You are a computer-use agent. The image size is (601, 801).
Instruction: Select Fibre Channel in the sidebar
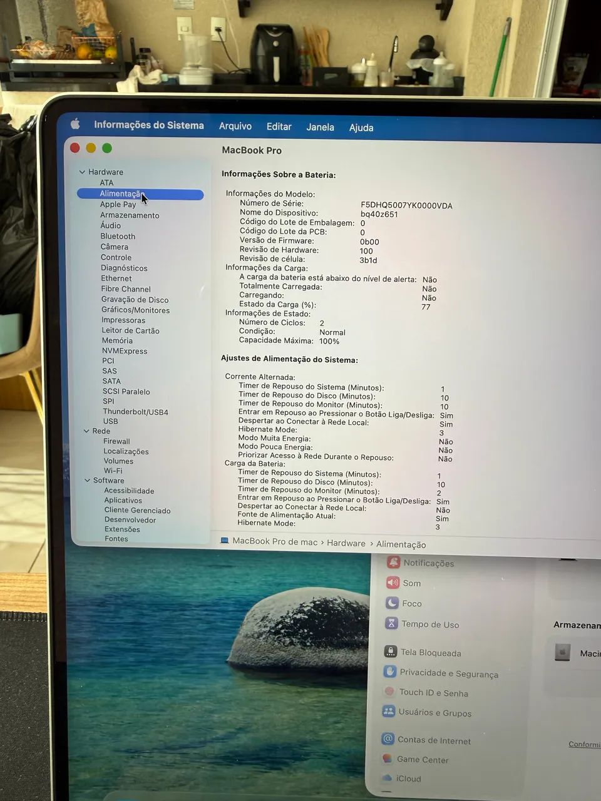pyautogui.click(x=126, y=289)
